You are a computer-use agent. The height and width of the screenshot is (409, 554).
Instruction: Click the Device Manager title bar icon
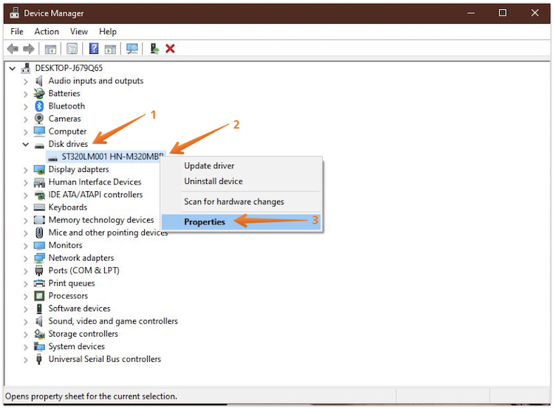[x=15, y=13]
